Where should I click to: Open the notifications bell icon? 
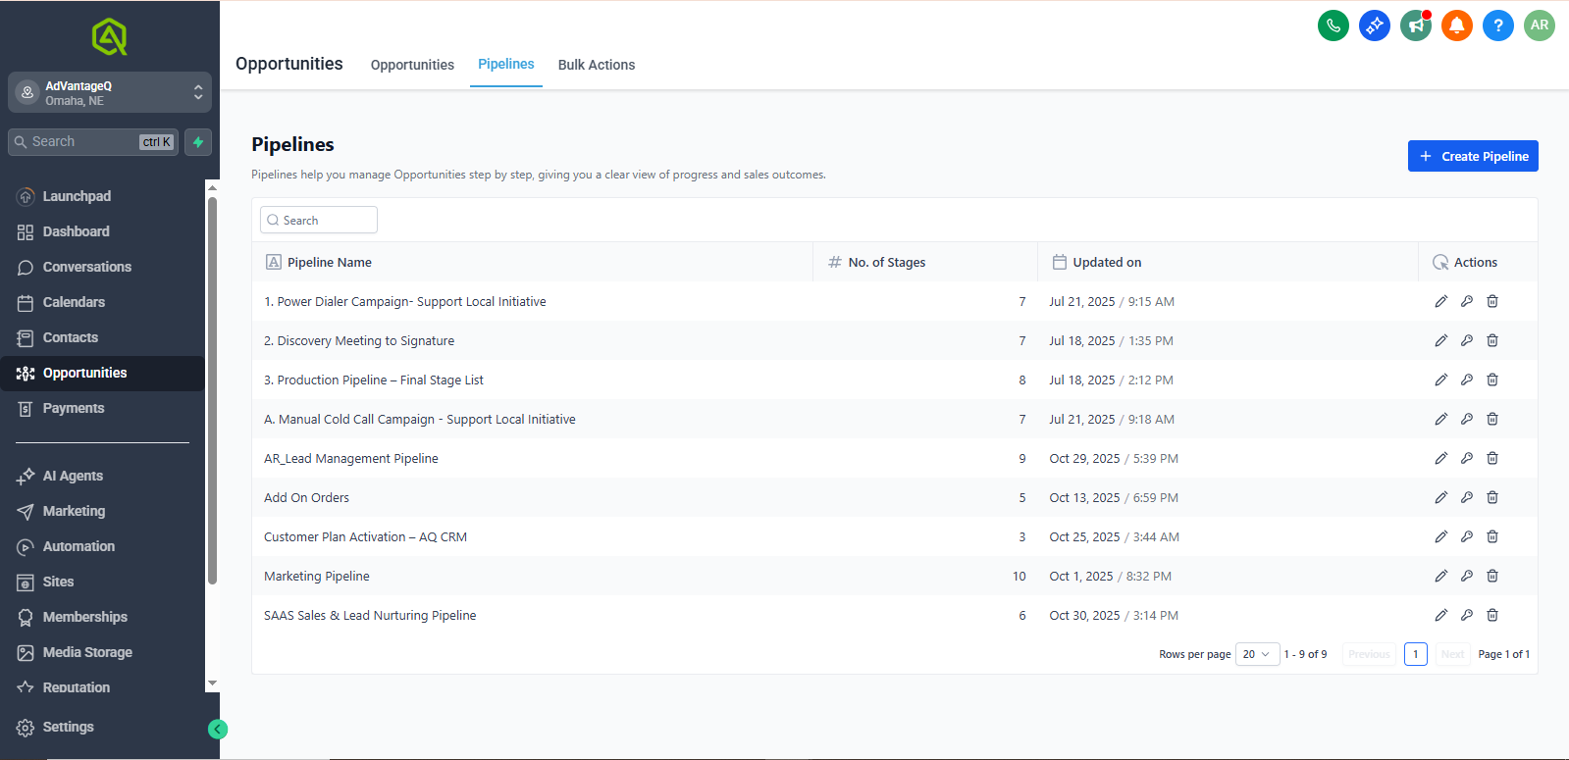[x=1456, y=25]
